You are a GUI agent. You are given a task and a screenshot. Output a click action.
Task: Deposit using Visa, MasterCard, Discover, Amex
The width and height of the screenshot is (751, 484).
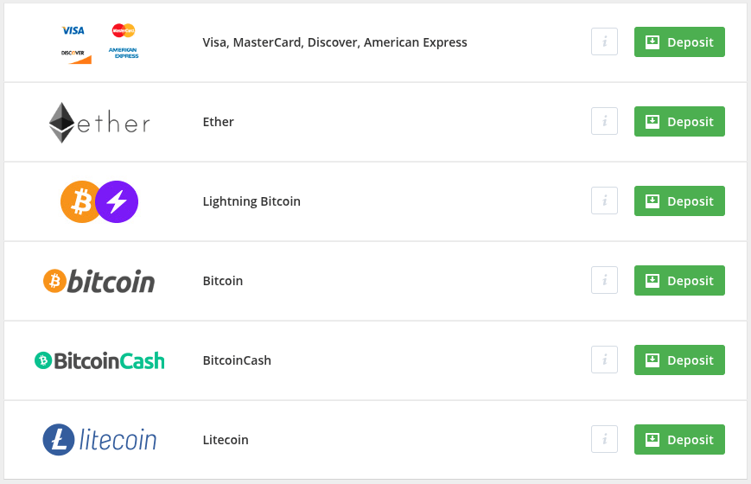[679, 42]
